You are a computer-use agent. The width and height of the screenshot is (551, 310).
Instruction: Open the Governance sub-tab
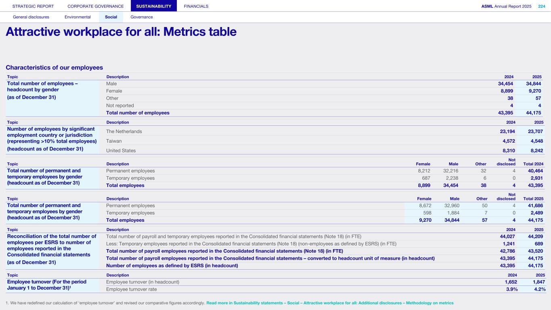click(142, 17)
